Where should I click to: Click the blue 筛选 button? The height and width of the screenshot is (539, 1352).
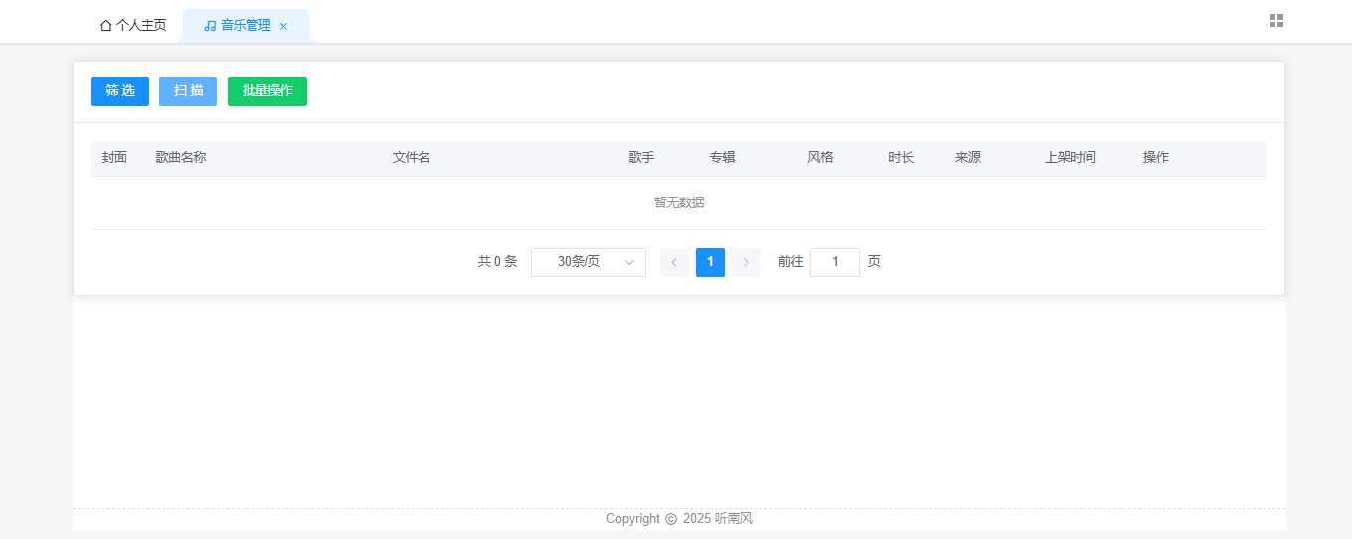pos(120,91)
